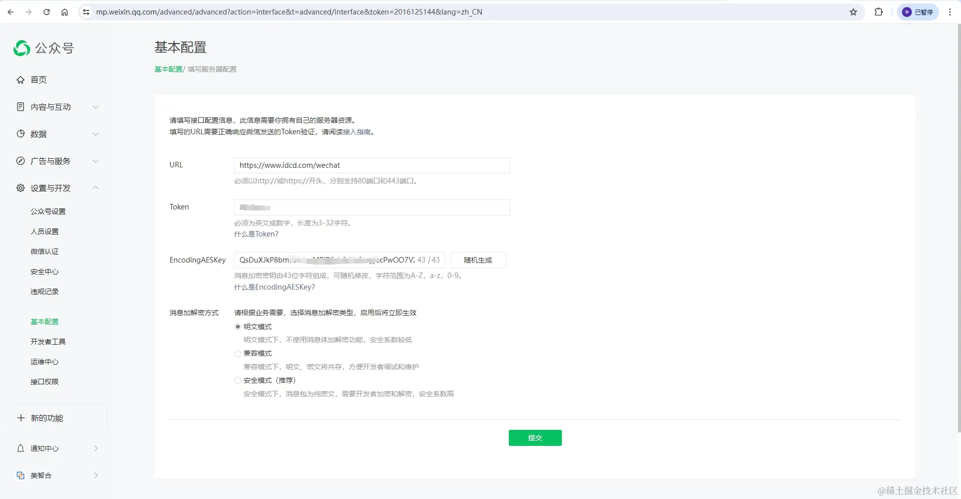Open the 接口权限 menu item
961x499 pixels.
point(44,381)
